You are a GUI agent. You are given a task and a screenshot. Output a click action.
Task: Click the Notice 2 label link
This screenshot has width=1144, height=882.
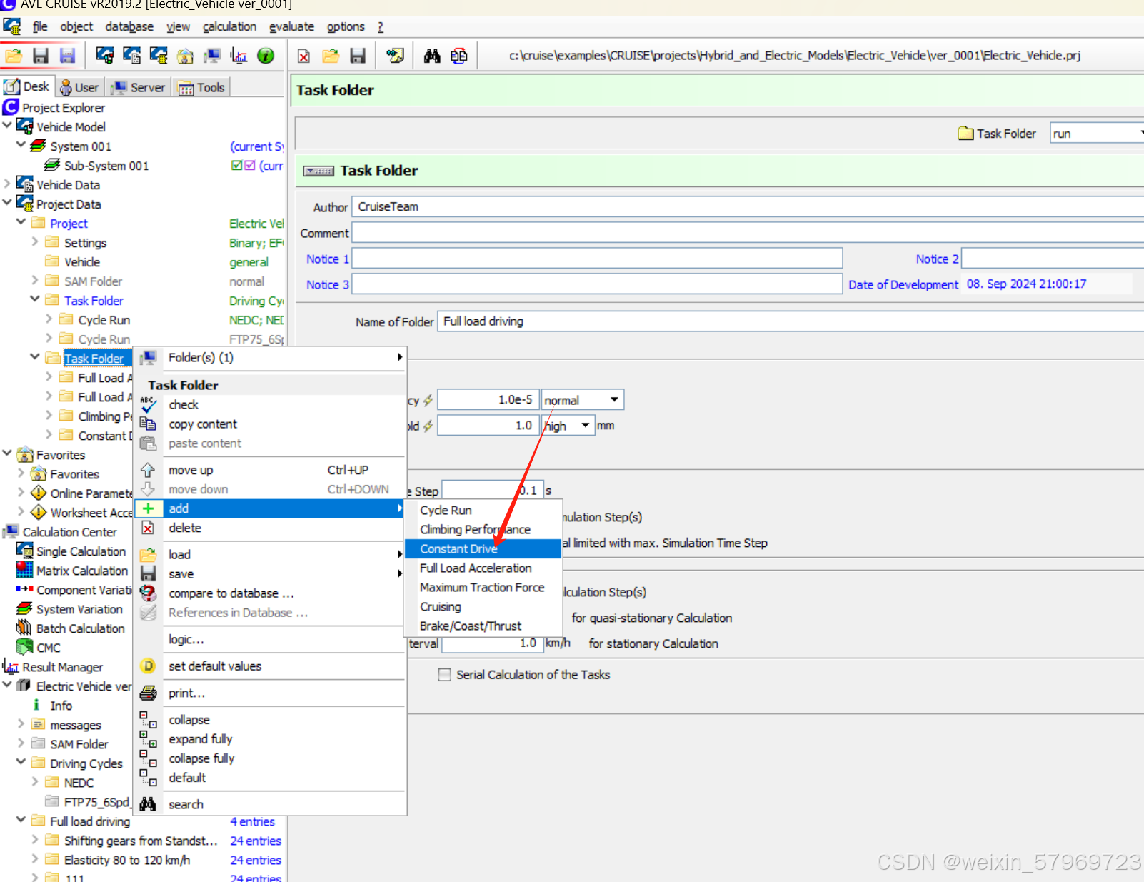click(937, 259)
